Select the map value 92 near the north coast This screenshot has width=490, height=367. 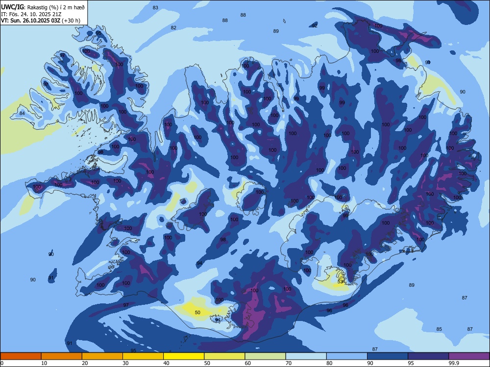click(x=315, y=25)
